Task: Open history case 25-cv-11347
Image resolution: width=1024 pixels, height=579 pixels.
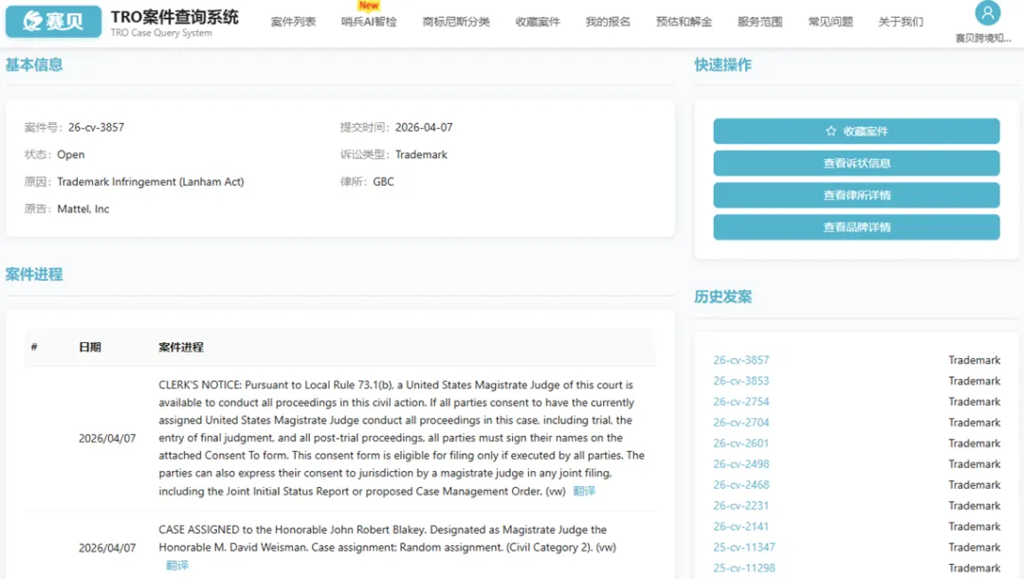Action: tap(744, 547)
